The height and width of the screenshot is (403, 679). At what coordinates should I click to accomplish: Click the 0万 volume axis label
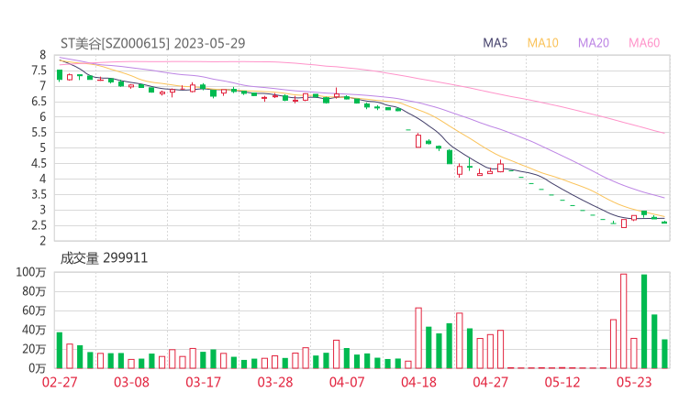pos(37,368)
